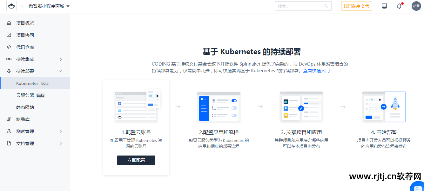Image resolution: width=424 pixels, height=191 pixels.
Task: Click the flask icon beside 测试管理
Action: pos(9,131)
